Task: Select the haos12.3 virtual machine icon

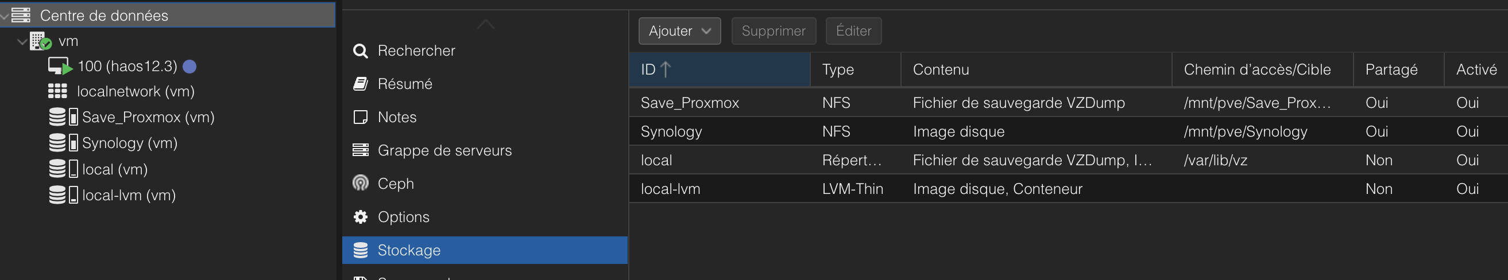Action: click(x=60, y=66)
